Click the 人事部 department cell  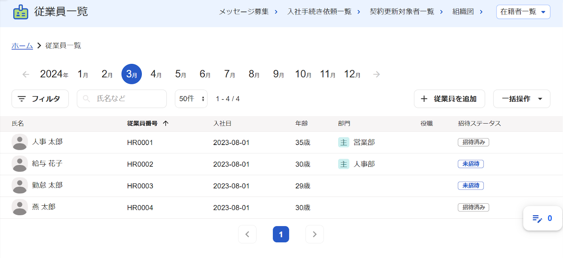pos(364,164)
